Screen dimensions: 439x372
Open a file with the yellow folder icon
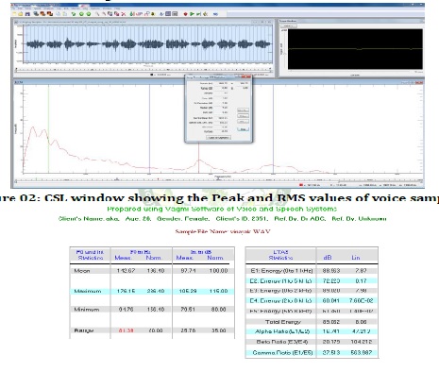point(20,14)
